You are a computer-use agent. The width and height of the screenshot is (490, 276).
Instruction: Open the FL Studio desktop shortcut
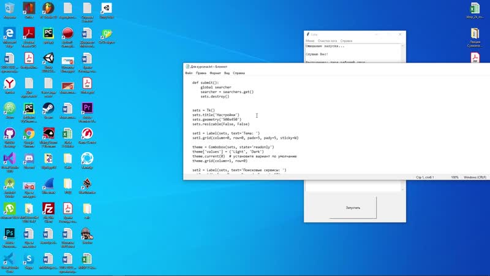(x=48, y=9)
